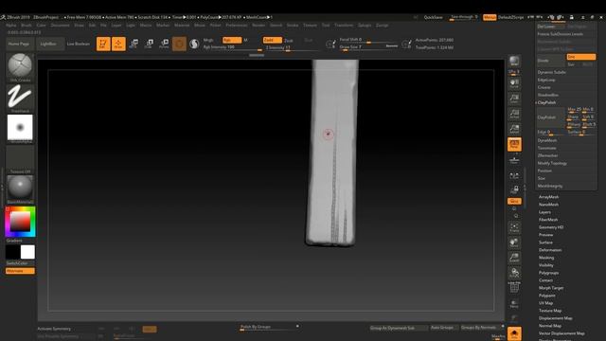Viewport: 606px width, 341px height.
Task: Toggle the Mrgb button
Action: point(208,40)
